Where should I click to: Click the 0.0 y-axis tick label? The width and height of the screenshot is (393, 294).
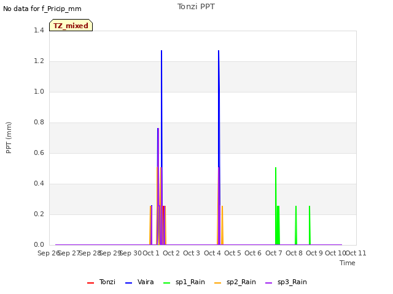(x=39, y=244)
